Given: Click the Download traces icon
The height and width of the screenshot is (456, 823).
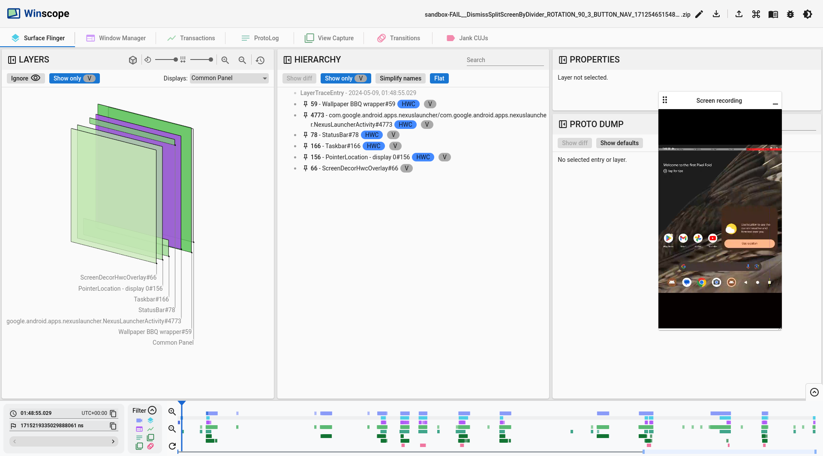Looking at the screenshot, I should click(x=716, y=14).
